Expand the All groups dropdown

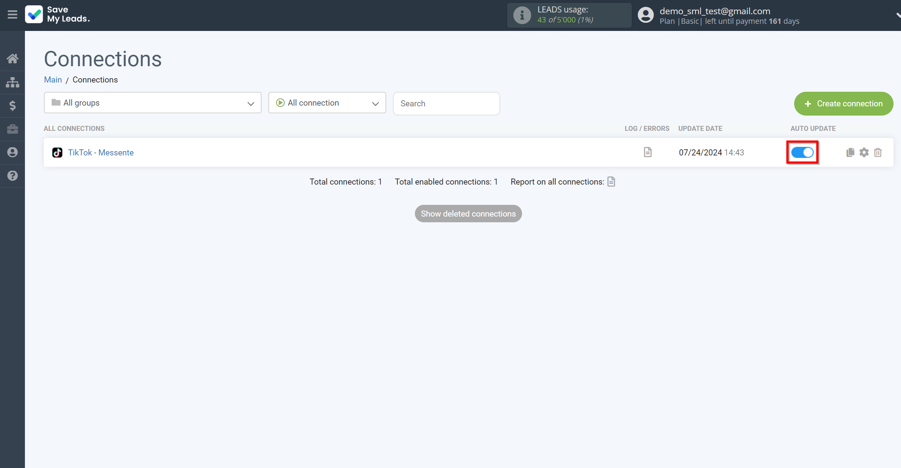[152, 102]
